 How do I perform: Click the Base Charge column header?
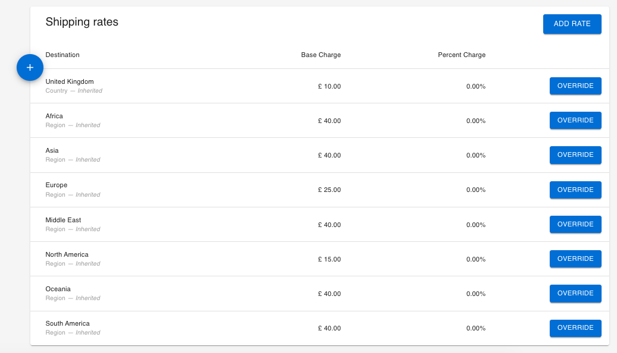click(321, 55)
